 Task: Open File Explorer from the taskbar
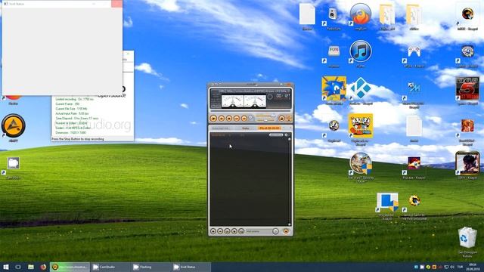pos(31,267)
